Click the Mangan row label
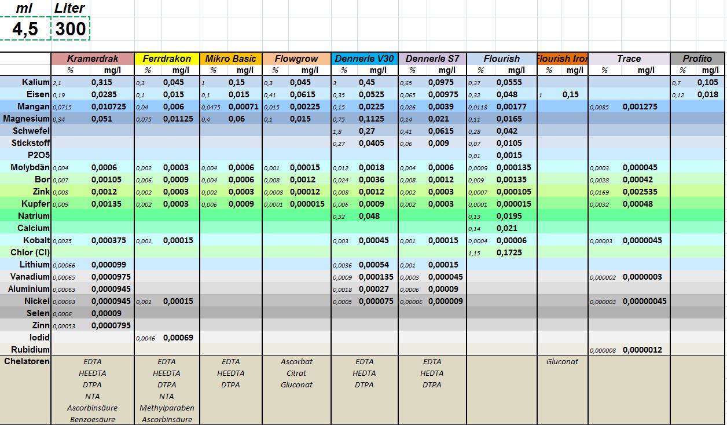The image size is (727, 425). click(34, 107)
